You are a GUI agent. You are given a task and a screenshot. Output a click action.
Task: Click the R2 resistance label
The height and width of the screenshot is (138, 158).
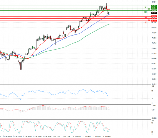pyautogui.click(x=149, y=9)
